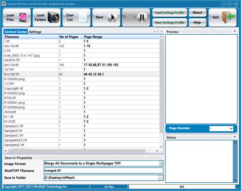Select the 10.TIFF row
The width and height of the screenshot is (241, 191).
pyautogui.click(x=81, y=69)
